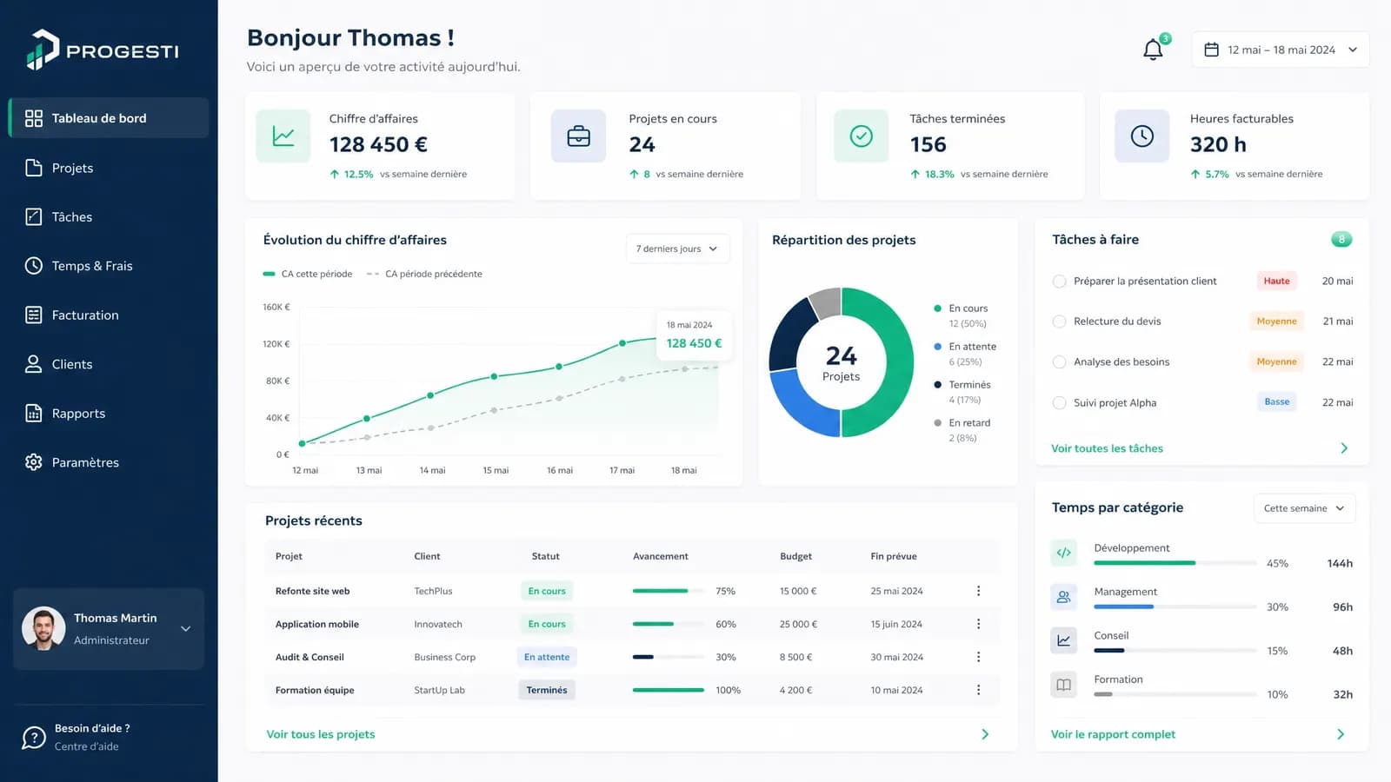Click the Formation book icon
Image resolution: width=1391 pixels, height=782 pixels.
pyautogui.click(x=1063, y=685)
